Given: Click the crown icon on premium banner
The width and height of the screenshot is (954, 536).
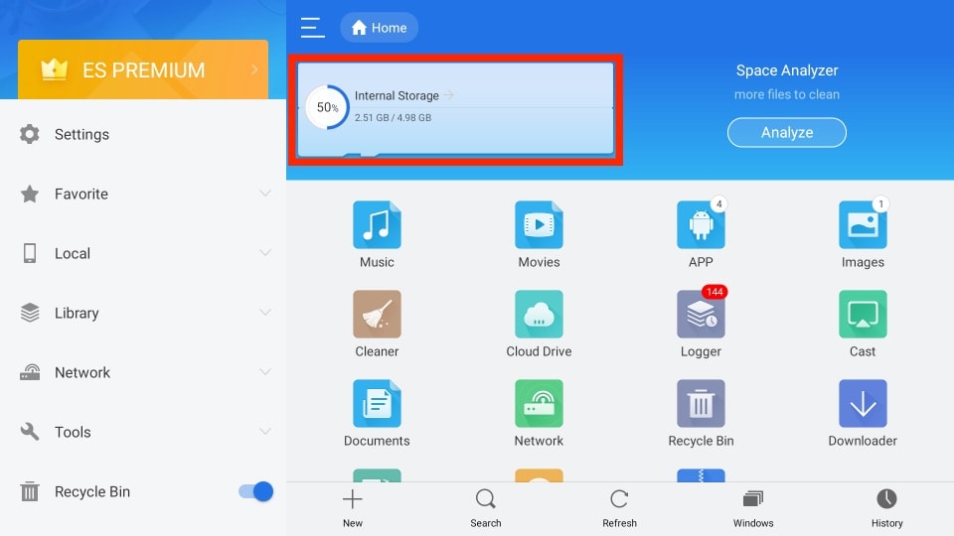Looking at the screenshot, I should pos(54,69).
